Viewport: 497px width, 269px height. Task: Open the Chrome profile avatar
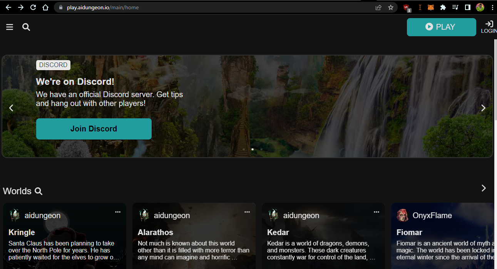tap(480, 7)
